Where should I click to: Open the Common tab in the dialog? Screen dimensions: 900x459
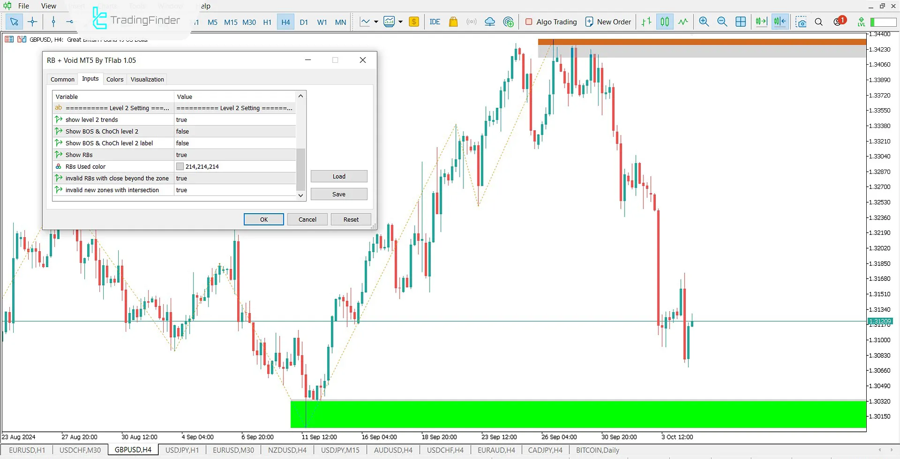[x=62, y=79]
